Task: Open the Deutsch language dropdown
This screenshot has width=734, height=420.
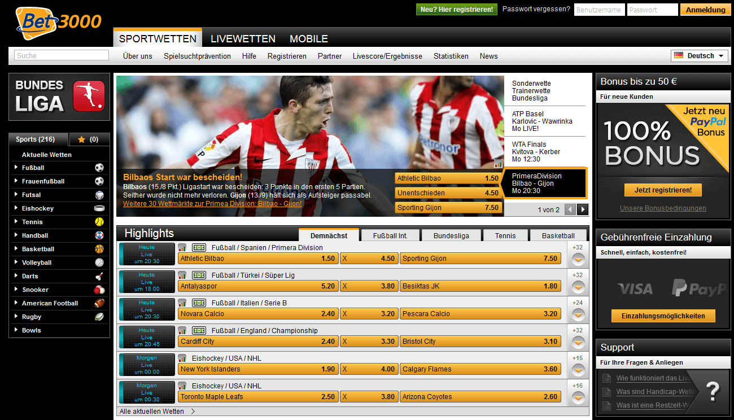Action: point(700,56)
